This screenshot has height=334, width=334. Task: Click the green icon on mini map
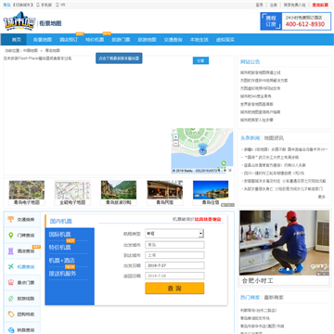coord(224,163)
